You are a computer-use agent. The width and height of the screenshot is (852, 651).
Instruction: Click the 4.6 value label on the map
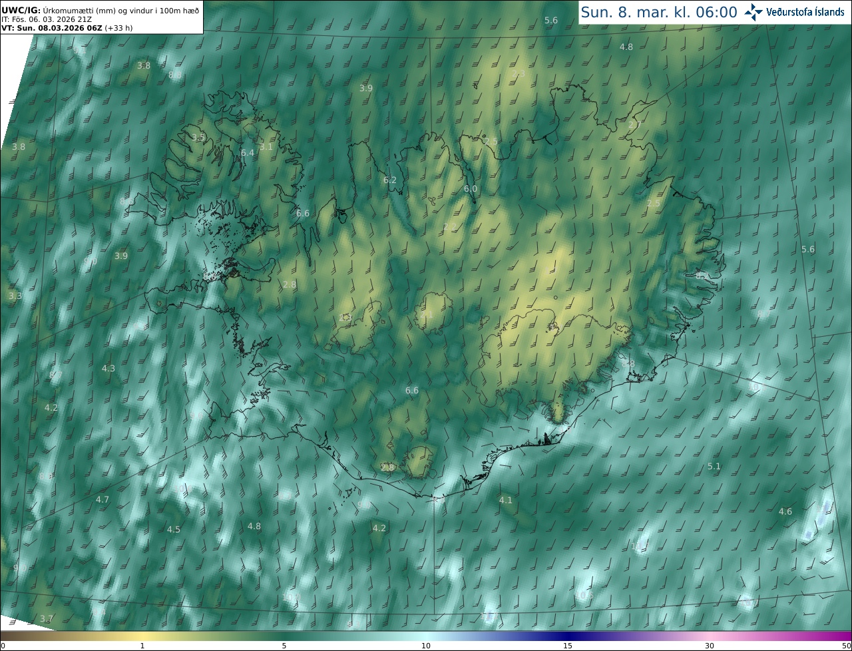(x=785, y=511)
